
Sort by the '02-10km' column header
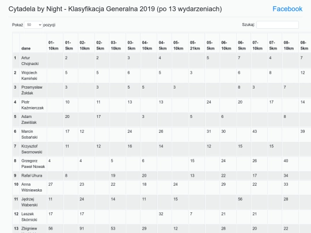pos(86,43)
